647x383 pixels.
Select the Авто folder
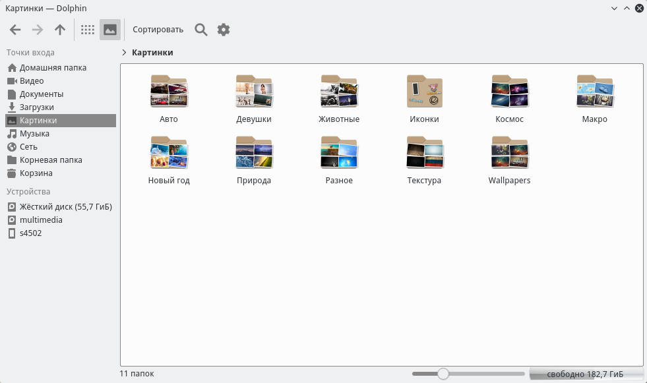tap(169, 99)
